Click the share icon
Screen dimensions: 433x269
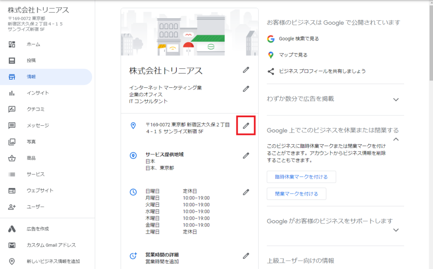pyautogui.click(x=271, y=72)
